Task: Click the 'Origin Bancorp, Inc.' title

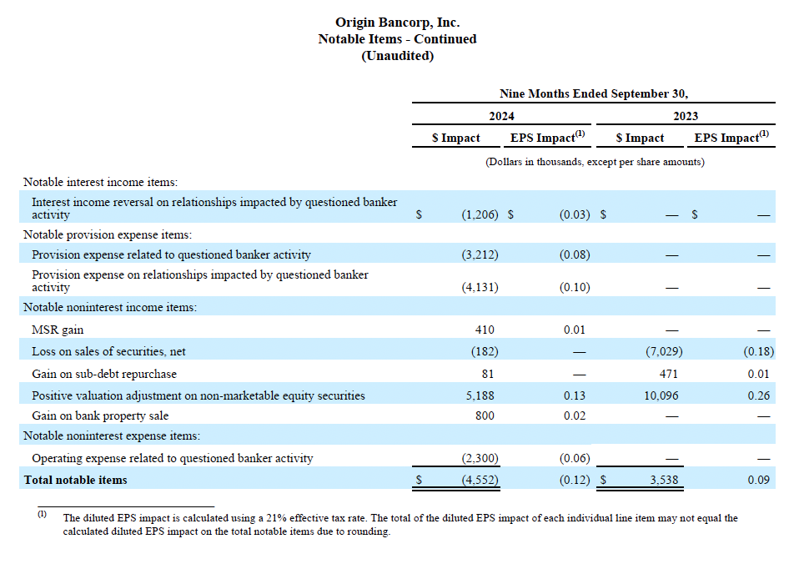Action: tap(397, 23)
